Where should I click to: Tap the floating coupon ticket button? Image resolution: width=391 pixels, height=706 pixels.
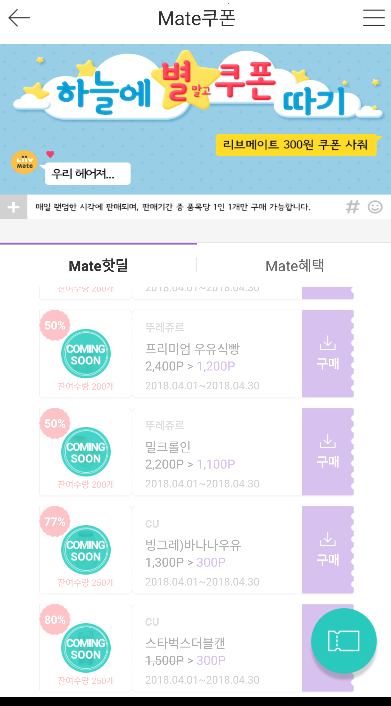[344, 641]
